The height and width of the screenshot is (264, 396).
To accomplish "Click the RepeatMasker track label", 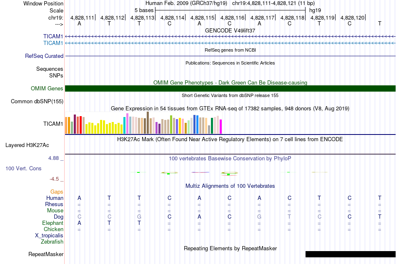I will [46, 254].
